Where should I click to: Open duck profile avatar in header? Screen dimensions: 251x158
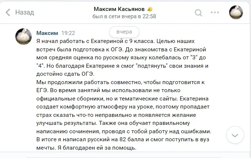236,12
